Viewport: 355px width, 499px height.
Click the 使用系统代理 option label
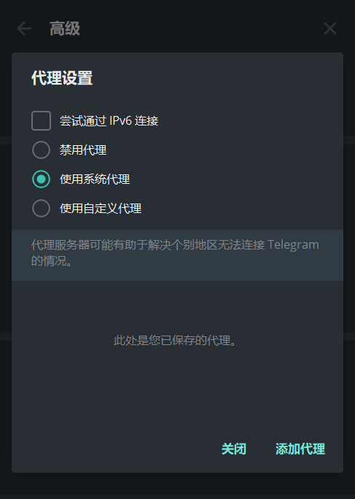(95, 179)
